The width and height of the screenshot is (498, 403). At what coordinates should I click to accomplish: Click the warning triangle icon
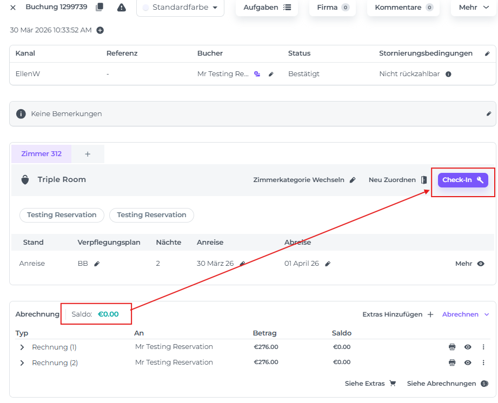122,8
